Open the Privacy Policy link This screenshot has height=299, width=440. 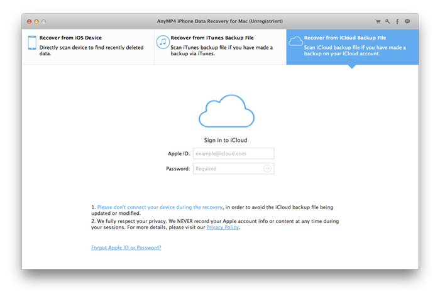pos(223,227)
